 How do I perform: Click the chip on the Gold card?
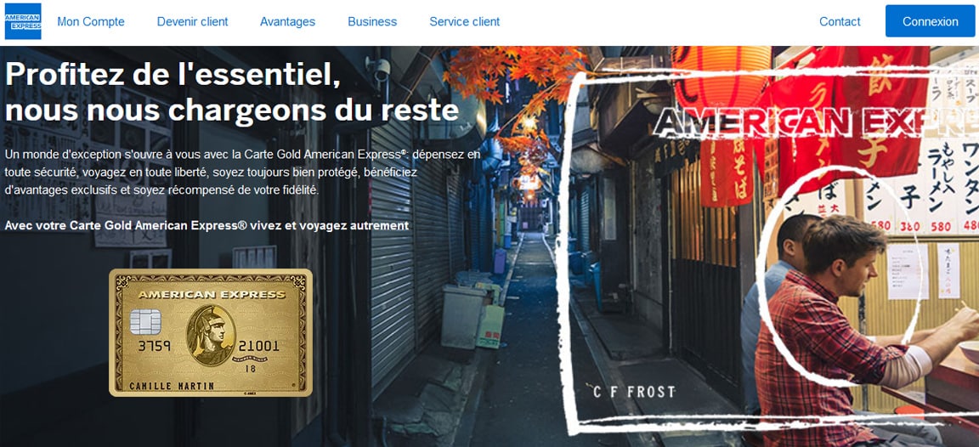coord(145,322)
